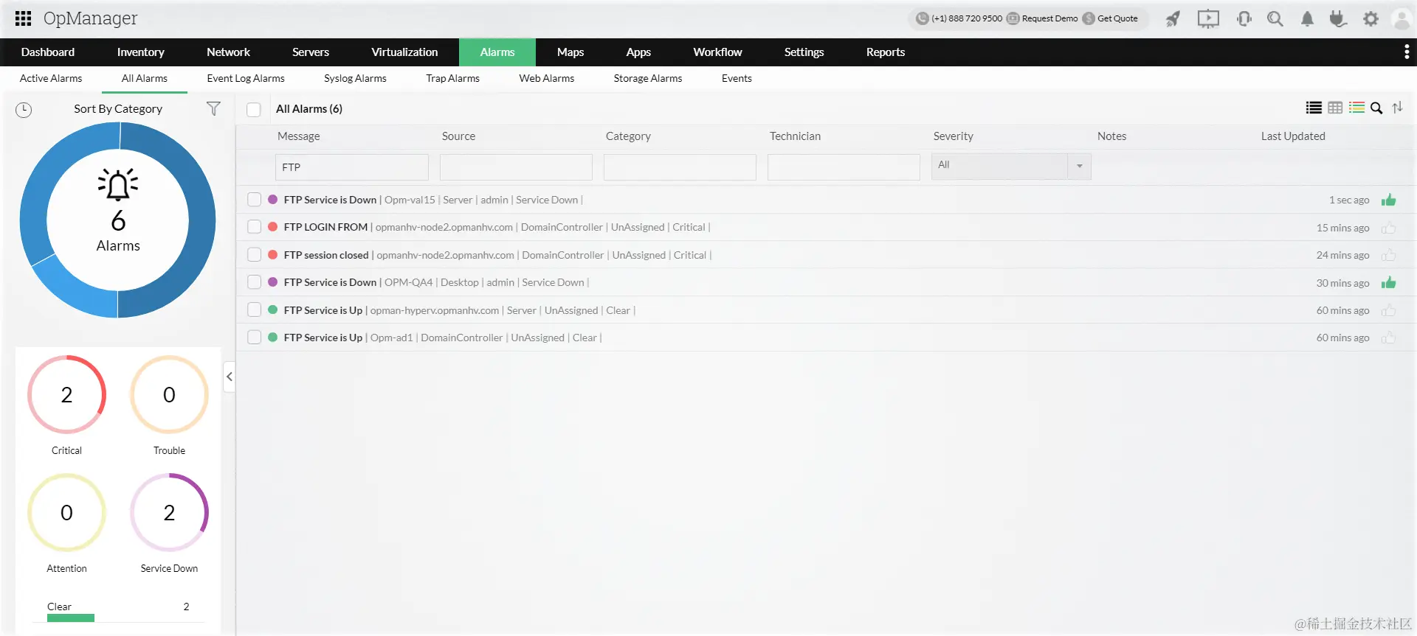The image size is (1417, 636).
Task: Click thumbs-up on OPM-QA4 alarm
Action: [x=1388, y=282]
